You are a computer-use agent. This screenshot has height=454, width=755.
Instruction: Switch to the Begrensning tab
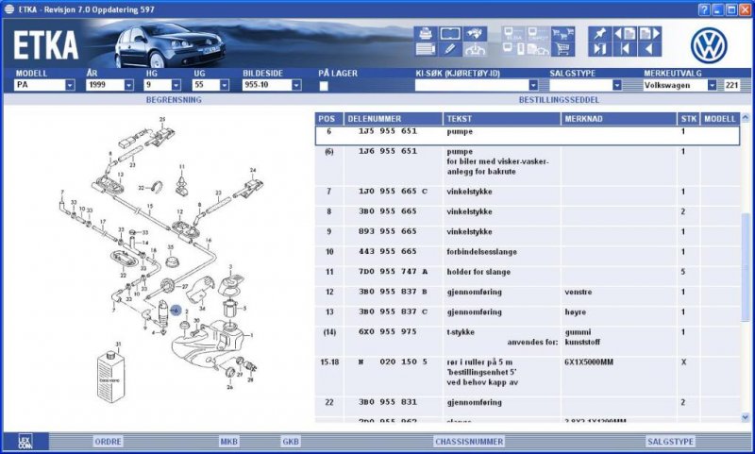click(x=168, y=98)
